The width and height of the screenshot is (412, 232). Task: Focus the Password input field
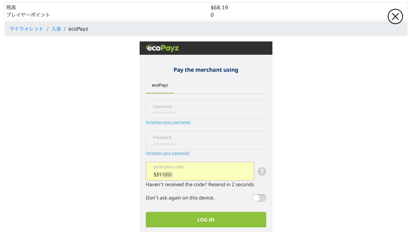pyautogui.click(x=206, y=140)
